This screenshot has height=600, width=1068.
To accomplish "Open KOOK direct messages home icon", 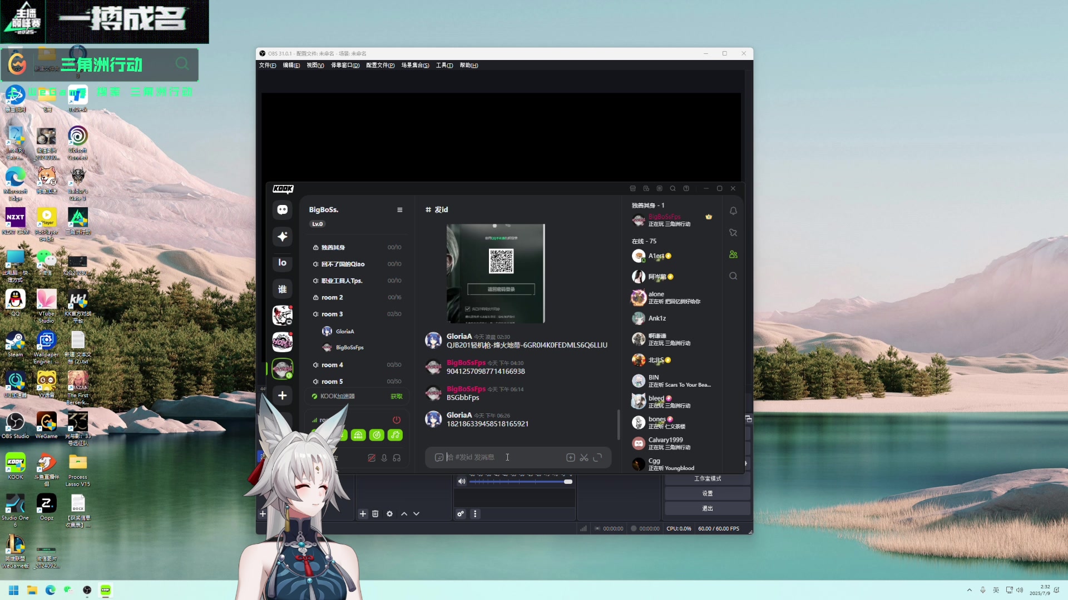I will [x=283, y=210].
